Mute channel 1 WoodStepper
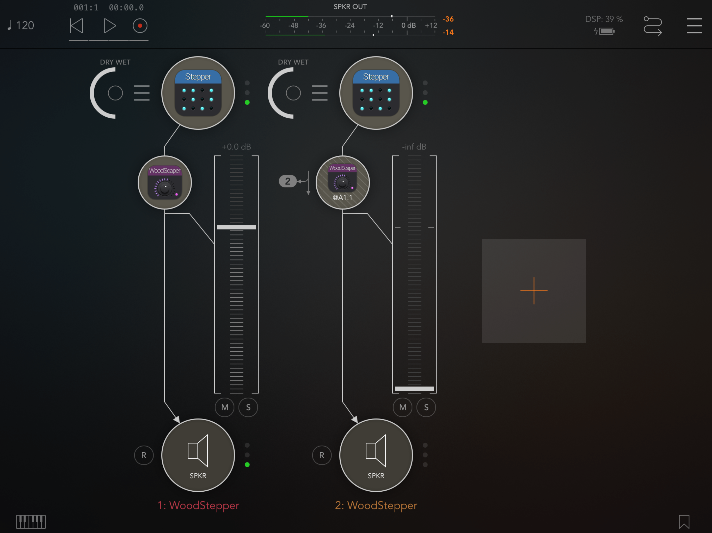 (224, 407)
